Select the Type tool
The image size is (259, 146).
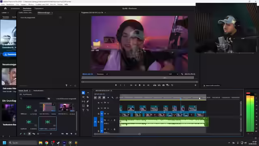coord(83,110)
